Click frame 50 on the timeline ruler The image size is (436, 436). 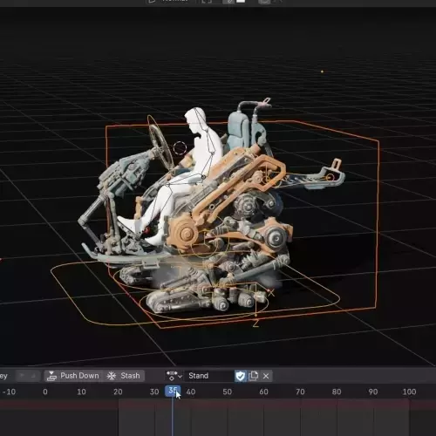pos(227,392)
